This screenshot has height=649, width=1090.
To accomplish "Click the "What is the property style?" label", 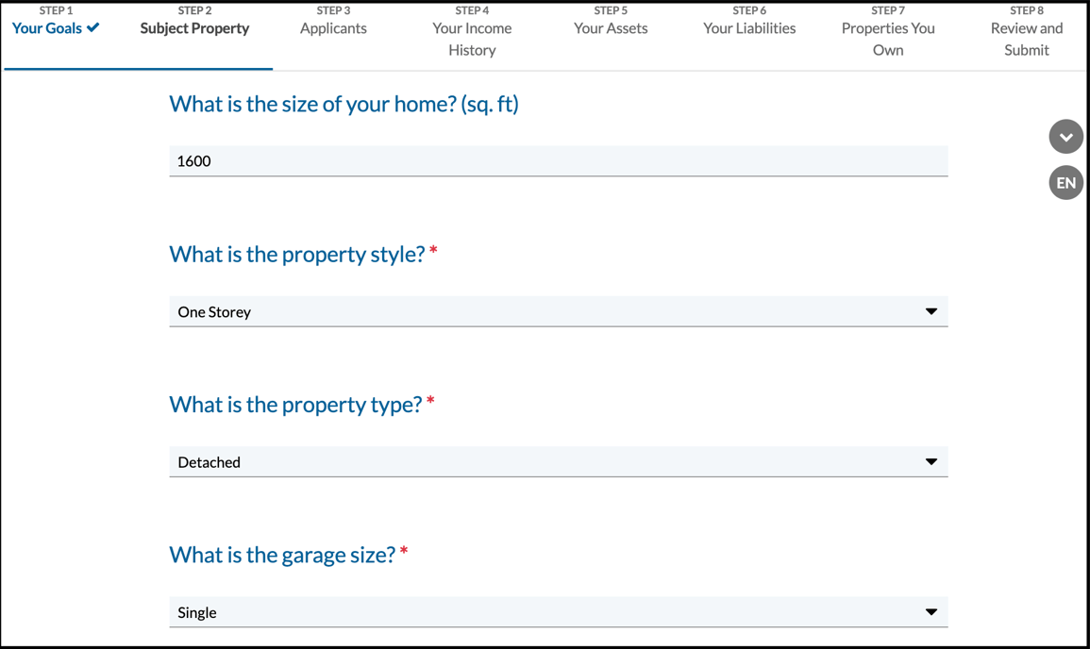I will click(x=296, y=255).
